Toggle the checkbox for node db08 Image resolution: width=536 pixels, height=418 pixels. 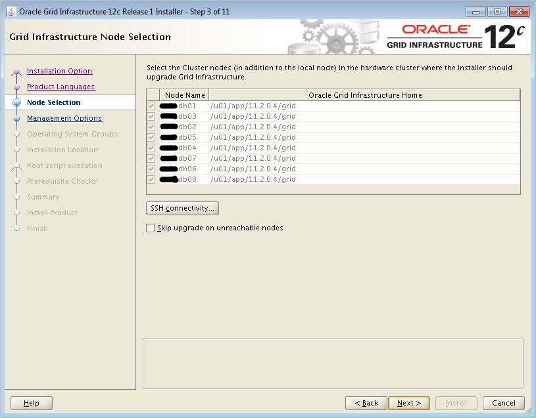pyautogui.click(x=152, y=178)
